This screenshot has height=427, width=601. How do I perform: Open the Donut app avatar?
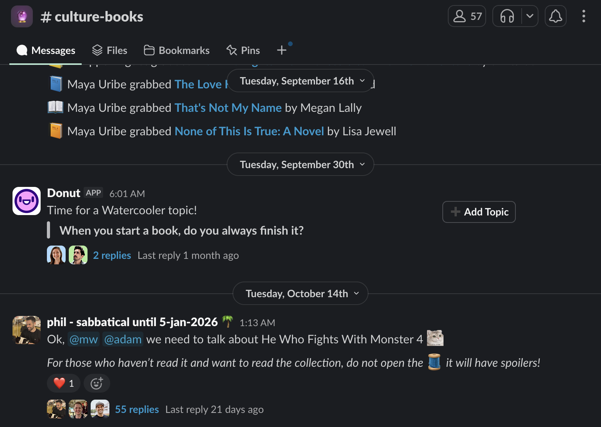click(x=27, y=201)
